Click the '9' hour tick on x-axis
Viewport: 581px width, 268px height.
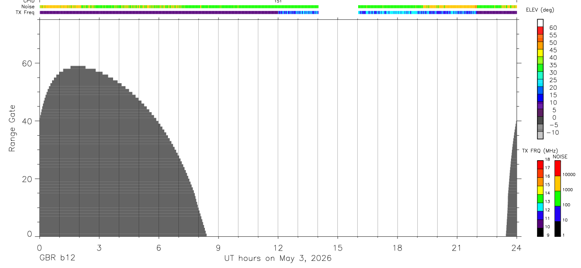coord(218,248)
